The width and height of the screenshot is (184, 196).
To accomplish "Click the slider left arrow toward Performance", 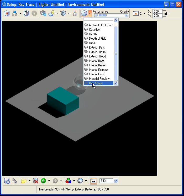I will (x=96, y=15).
